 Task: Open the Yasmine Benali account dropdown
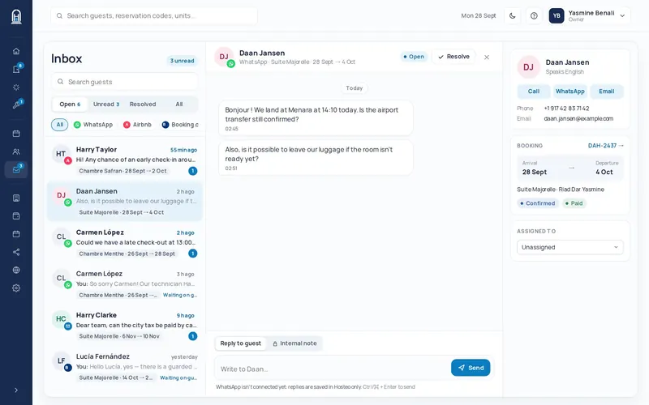tap(589, 15)
